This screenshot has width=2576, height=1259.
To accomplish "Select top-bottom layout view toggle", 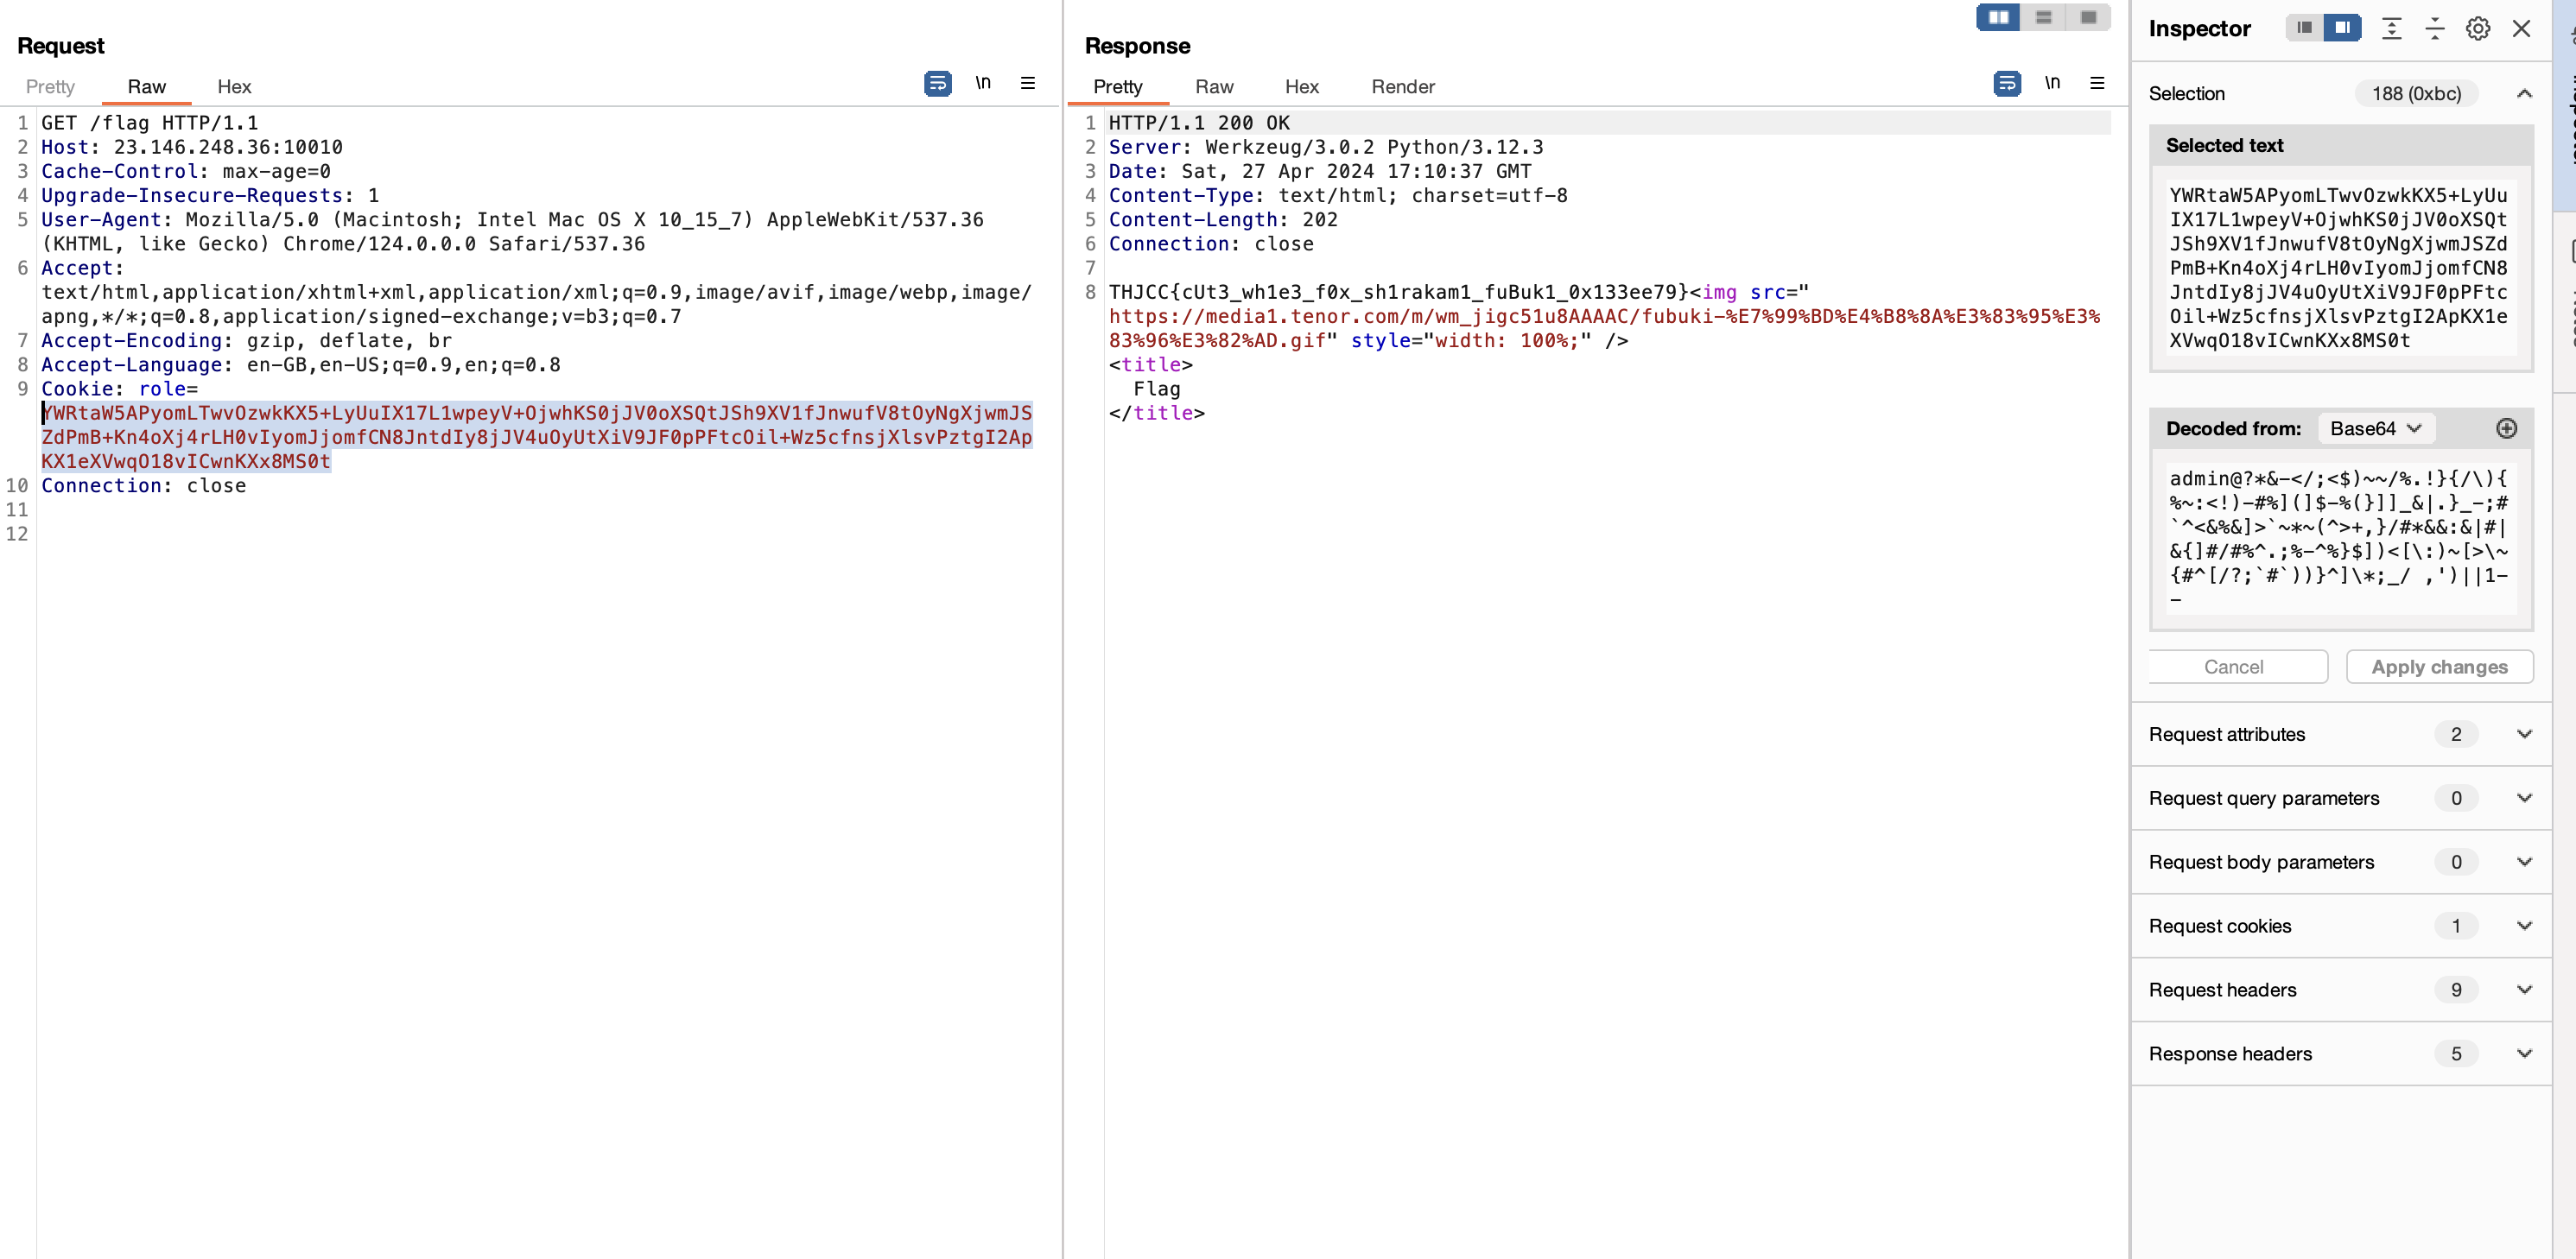I will point(2043,17).
